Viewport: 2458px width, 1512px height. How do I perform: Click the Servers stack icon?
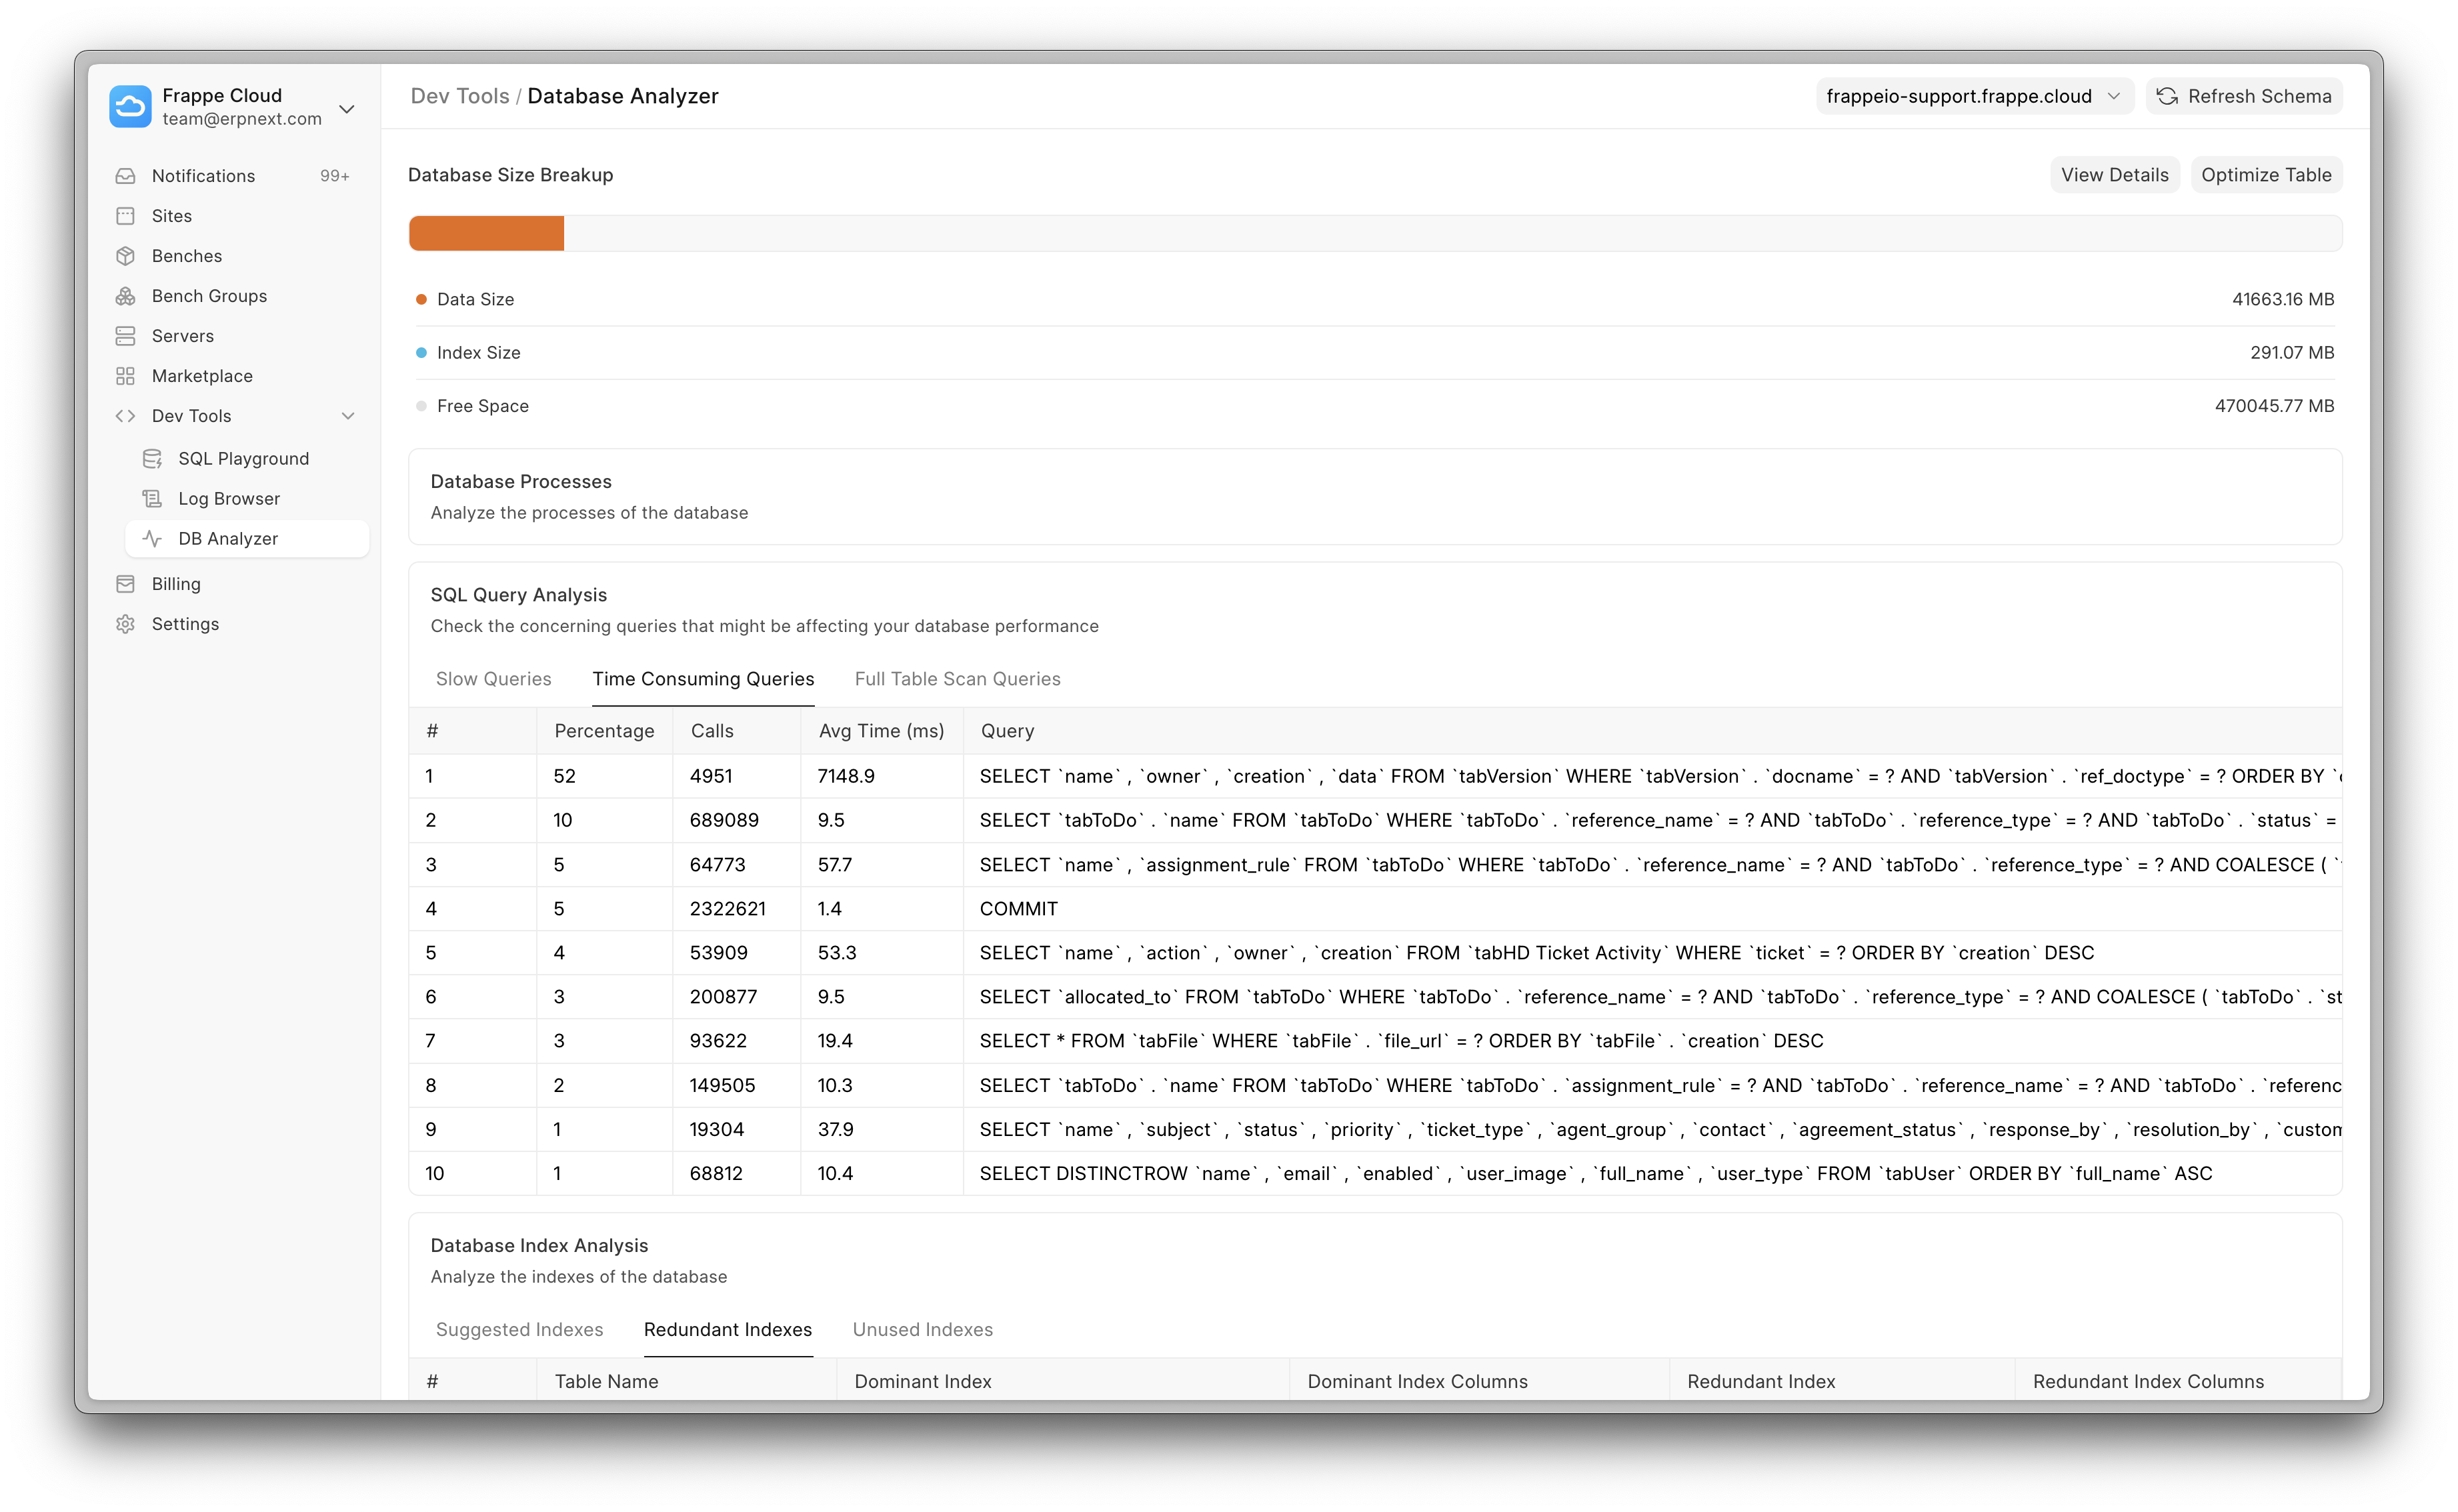point(125,336)
